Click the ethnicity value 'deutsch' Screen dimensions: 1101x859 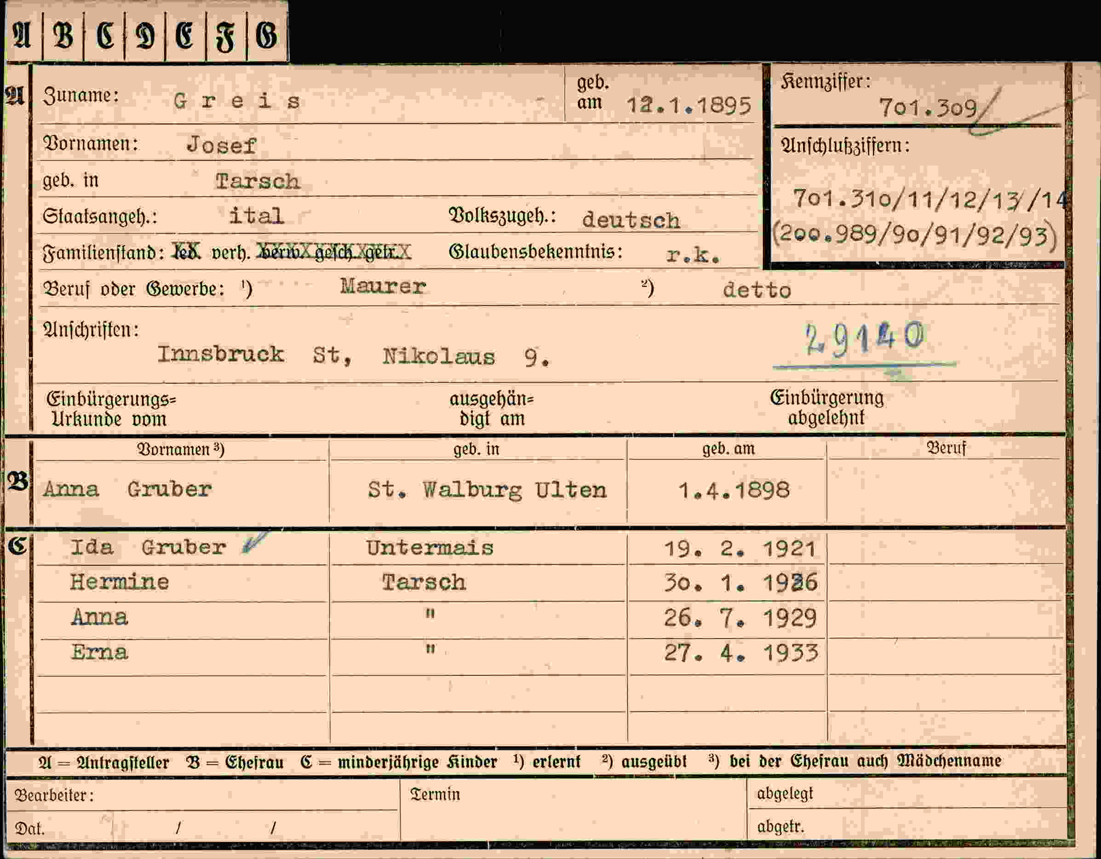coord(631,220)
